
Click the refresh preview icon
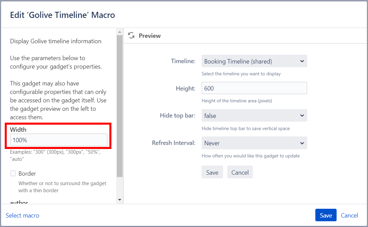click(131, 35)
